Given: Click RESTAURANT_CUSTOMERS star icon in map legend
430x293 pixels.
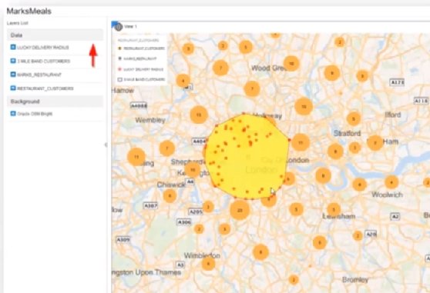Looking at the screenshot, I should tap(119, 48).
